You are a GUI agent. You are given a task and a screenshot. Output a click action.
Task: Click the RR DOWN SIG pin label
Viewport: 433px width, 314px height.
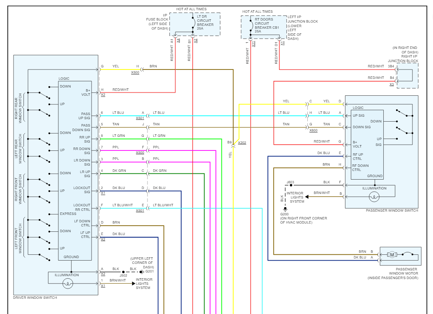pyautogui.click(x=82, y=151)
